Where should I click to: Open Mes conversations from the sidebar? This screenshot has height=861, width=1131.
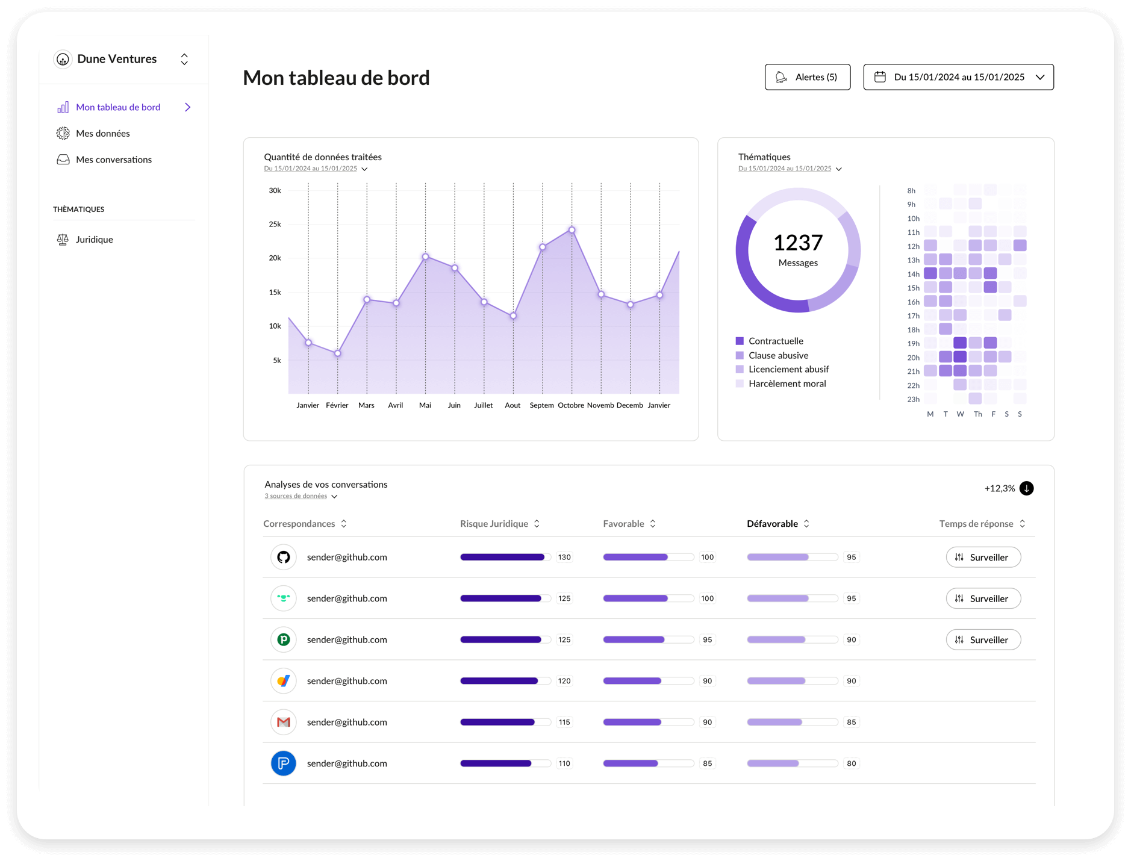(x=114, y=160)
